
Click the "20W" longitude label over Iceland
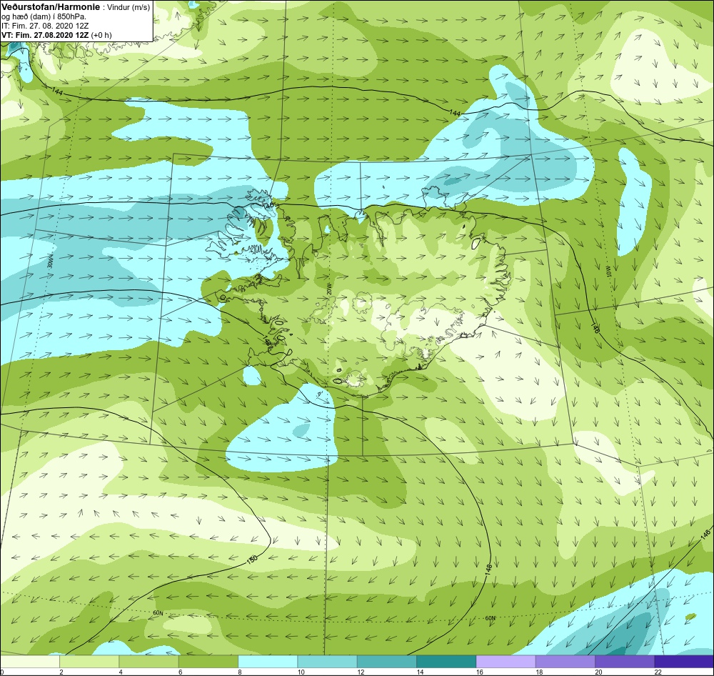328,289
